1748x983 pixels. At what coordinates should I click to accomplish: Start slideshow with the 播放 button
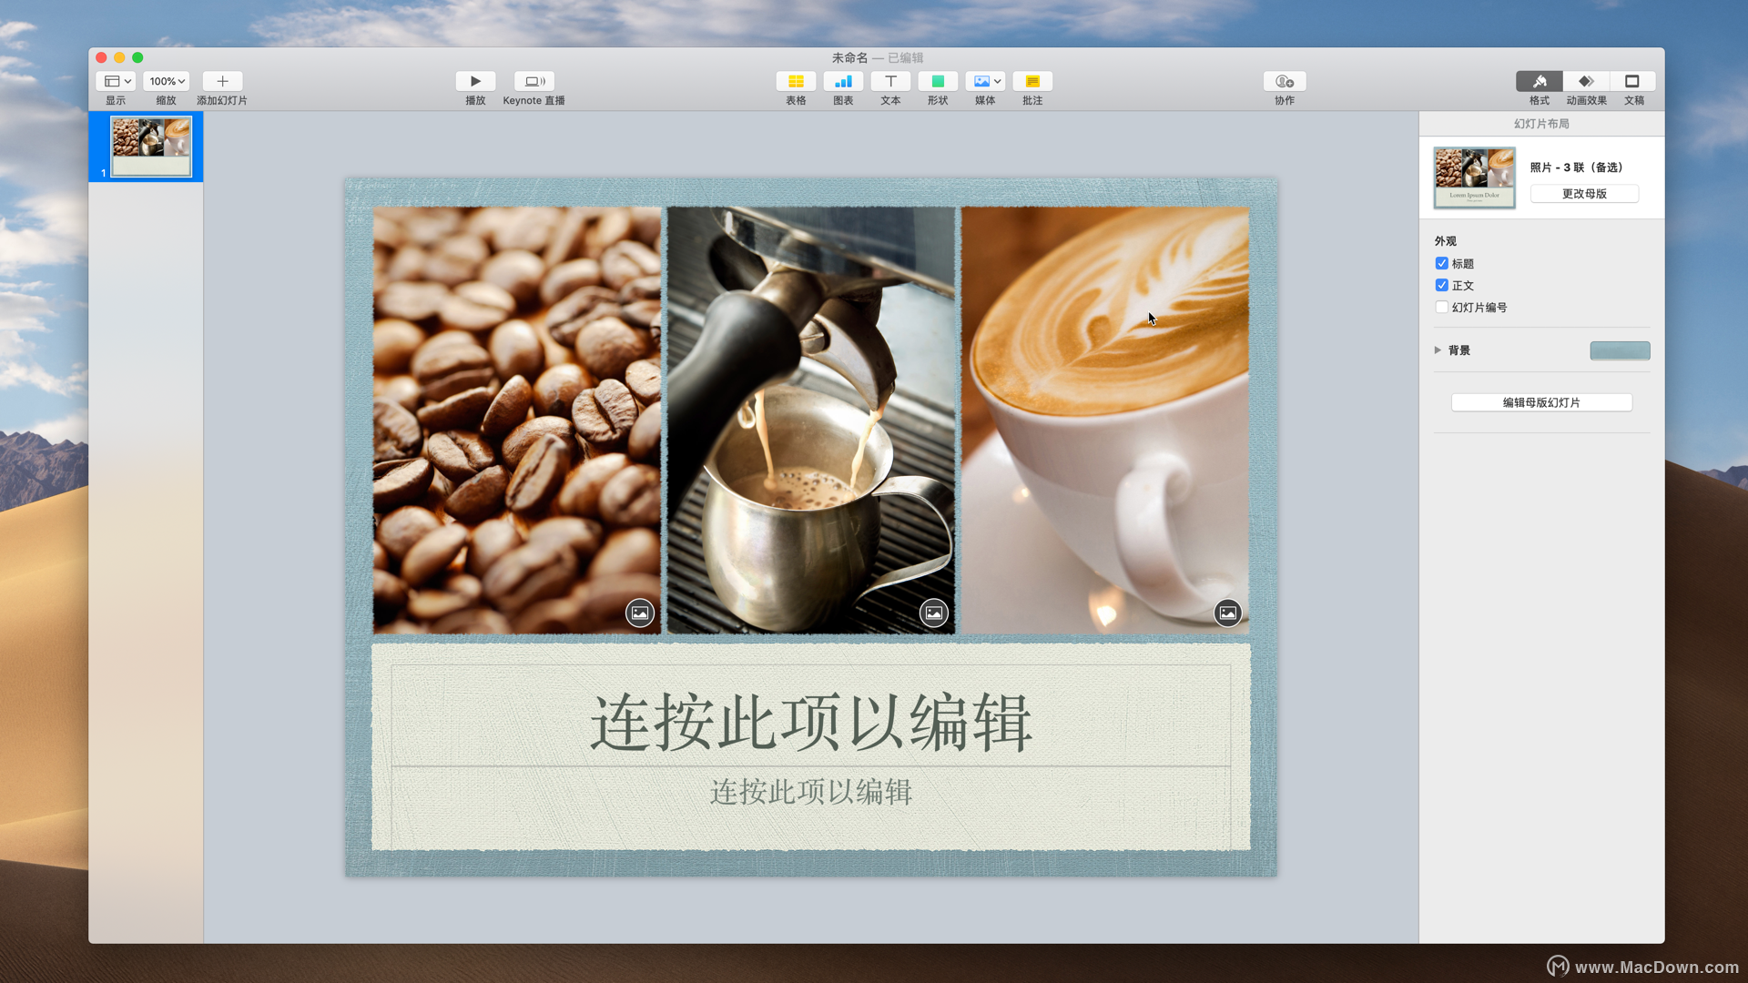(475, 81)
